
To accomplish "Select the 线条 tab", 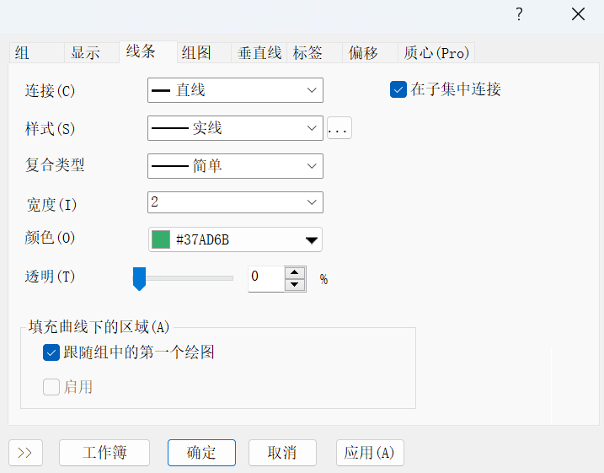I will pos(148,51).
